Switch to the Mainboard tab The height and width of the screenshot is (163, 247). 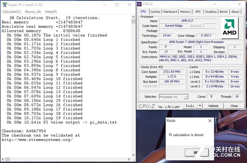(170, 12)
